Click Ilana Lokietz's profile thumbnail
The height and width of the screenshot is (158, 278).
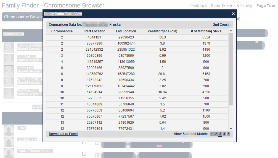[x=9, y=59]
